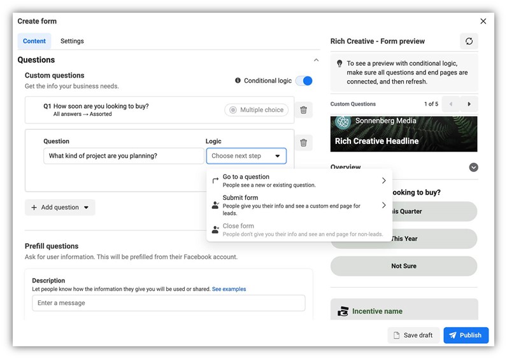The height and width of the screenshot is (359, 507).
Task: Select the Not Sure answer option
Action: point(404,266)
